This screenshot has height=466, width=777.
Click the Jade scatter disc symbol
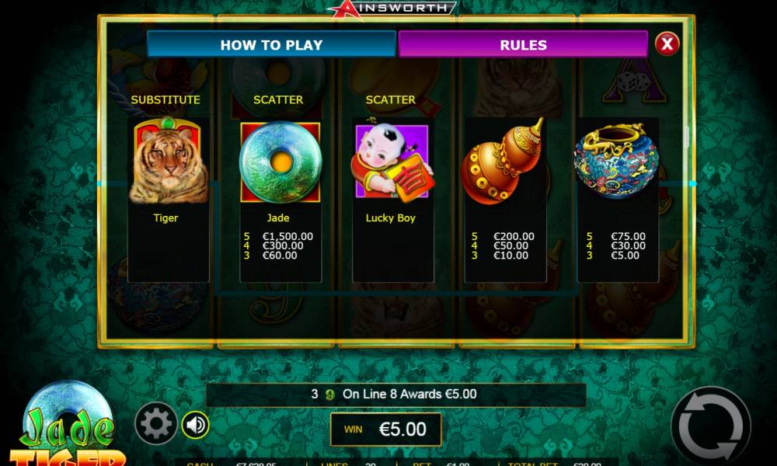(280, 162)
